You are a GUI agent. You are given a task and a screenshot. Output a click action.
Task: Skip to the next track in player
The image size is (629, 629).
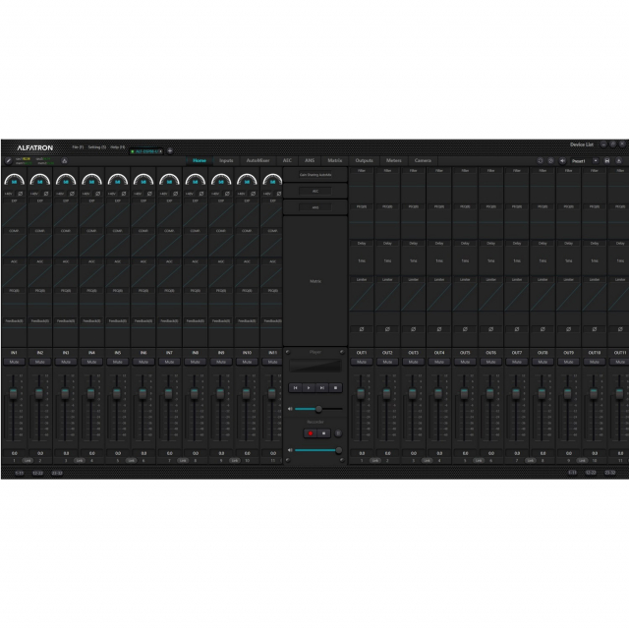point(321,388)
